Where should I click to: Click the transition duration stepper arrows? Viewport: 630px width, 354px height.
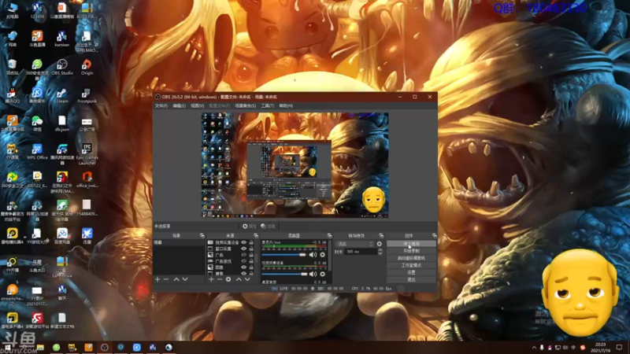coord(380,252)
